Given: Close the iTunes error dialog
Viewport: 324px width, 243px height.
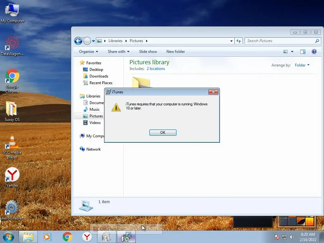Looking at the screenshot, I should (213, 92).
